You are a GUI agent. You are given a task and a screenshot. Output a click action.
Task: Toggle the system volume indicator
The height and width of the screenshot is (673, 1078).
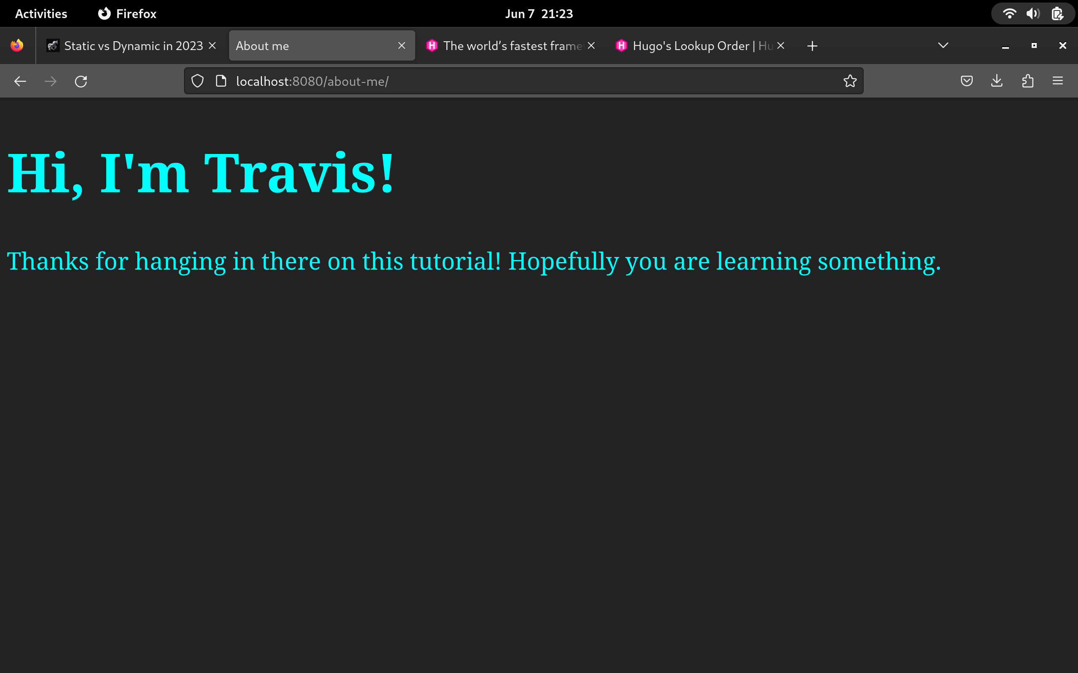(x=1032, y=13)
